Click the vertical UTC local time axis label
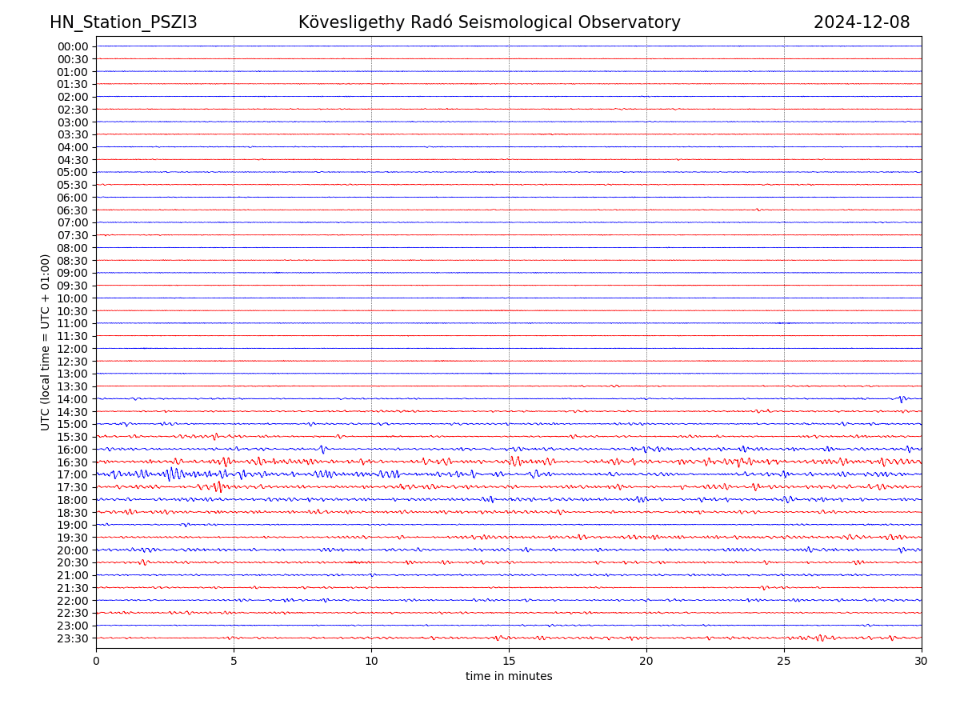Viewport: 960px width, 720px height. coord(46,342)
